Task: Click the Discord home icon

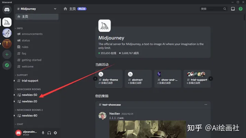Action: click(7, 10)
